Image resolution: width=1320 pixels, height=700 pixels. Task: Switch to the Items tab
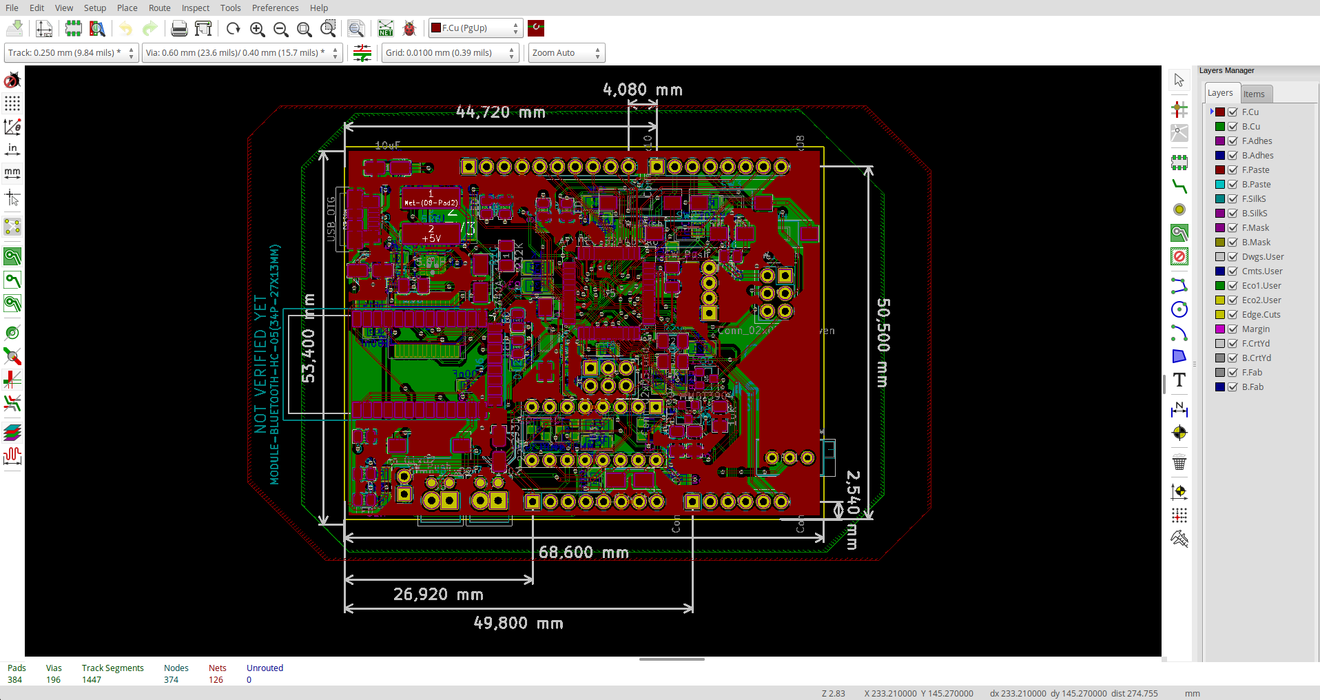[x=1255, y=94]
